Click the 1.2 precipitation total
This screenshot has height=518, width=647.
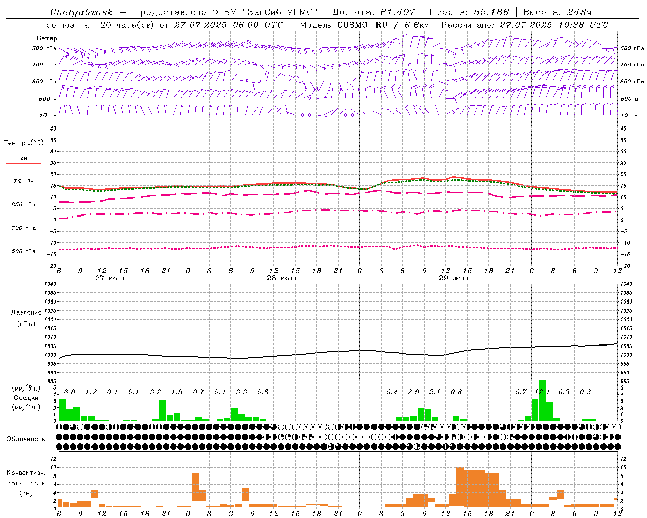point(91,392)
